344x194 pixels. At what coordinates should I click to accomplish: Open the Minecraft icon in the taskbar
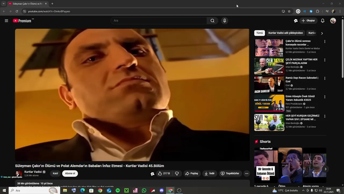tap(126, 190)
